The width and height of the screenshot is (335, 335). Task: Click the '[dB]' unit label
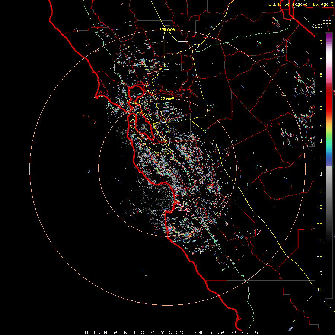point(318,26)
